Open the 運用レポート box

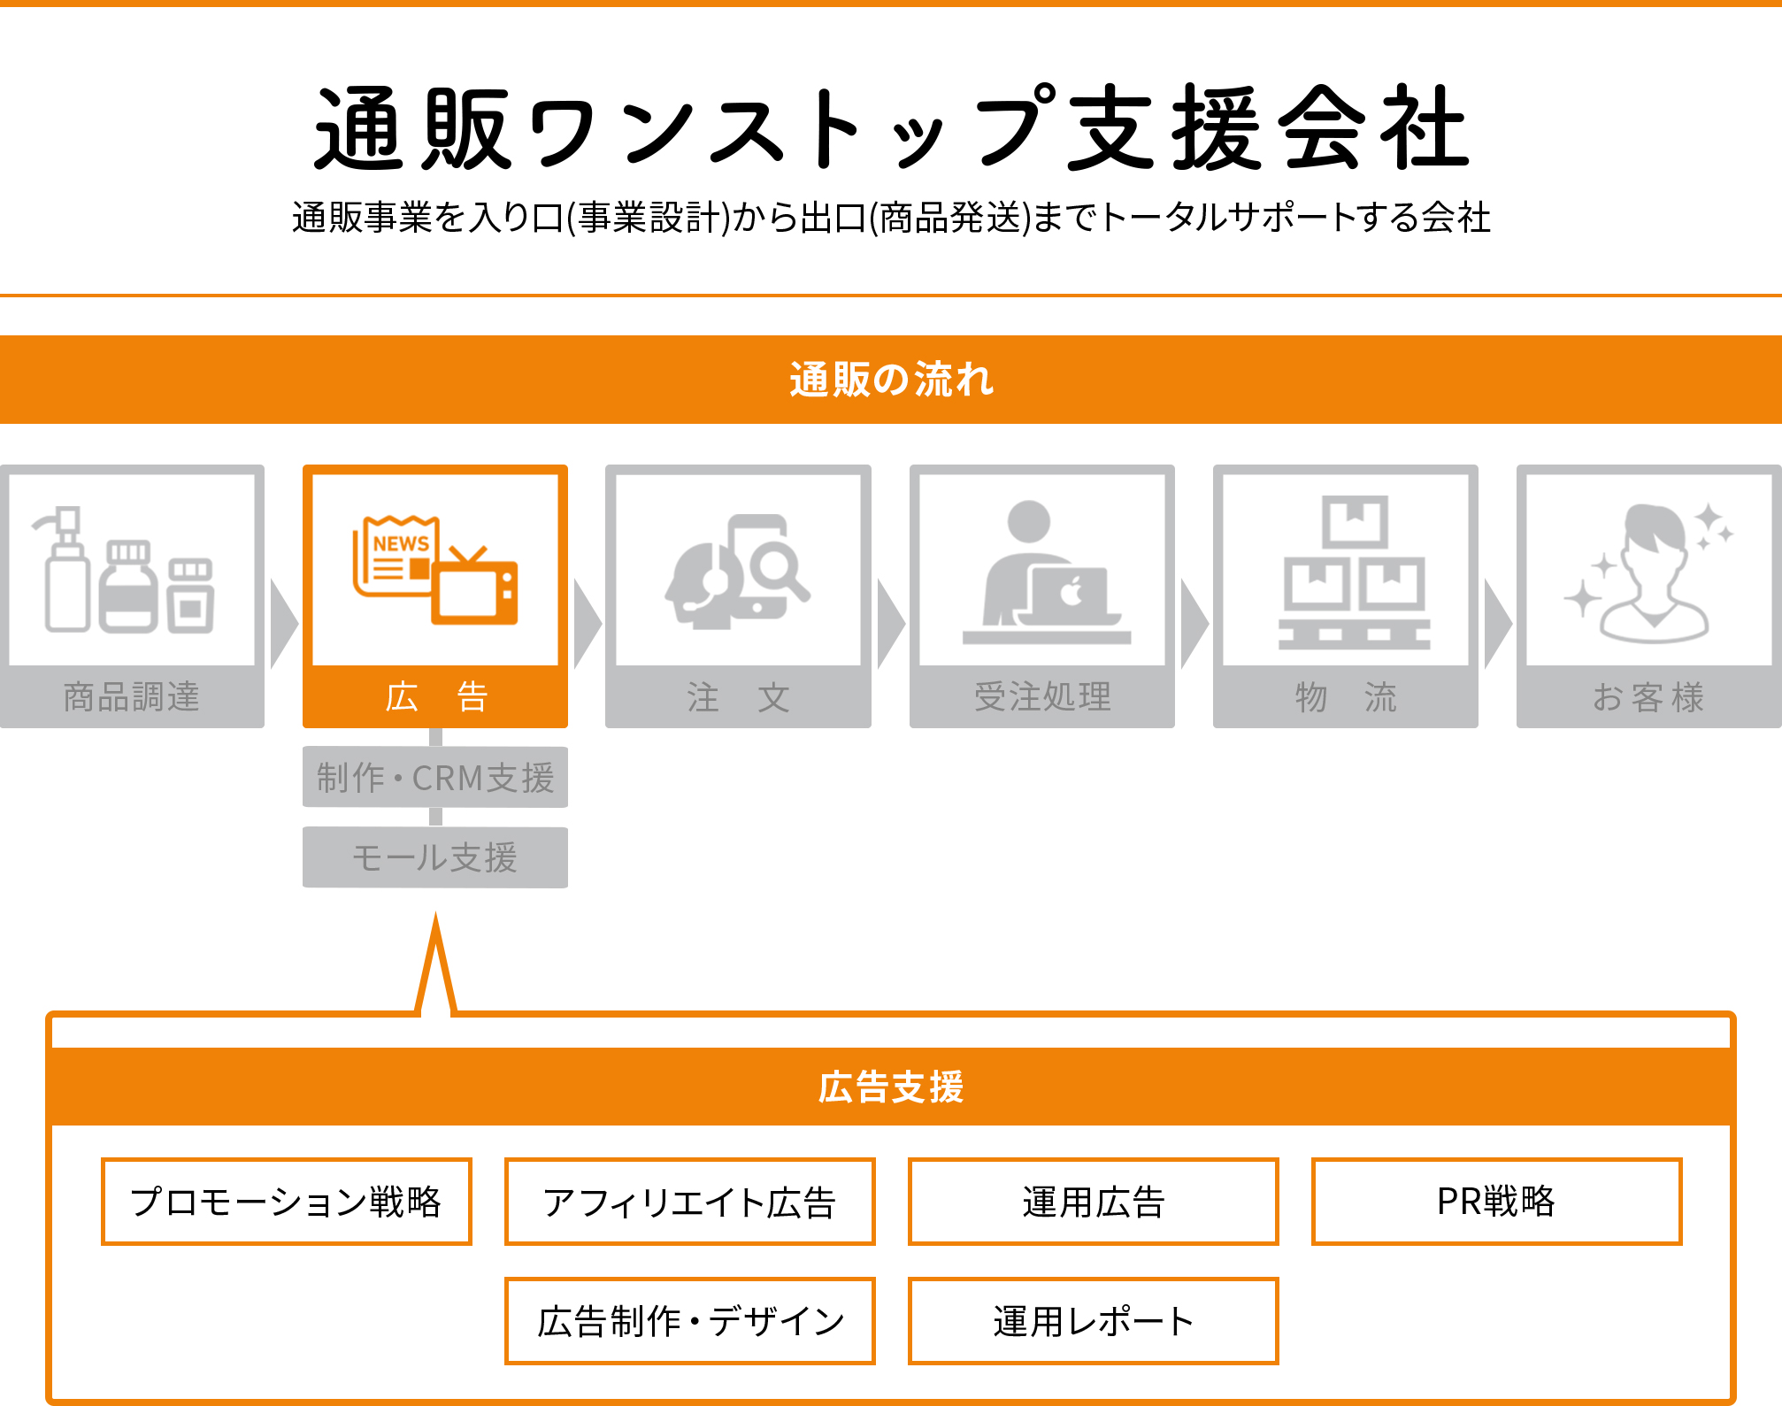click(1094, 1321)
